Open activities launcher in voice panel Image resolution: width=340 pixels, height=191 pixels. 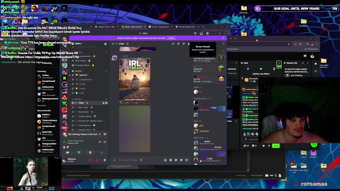(x=90, y=153)
